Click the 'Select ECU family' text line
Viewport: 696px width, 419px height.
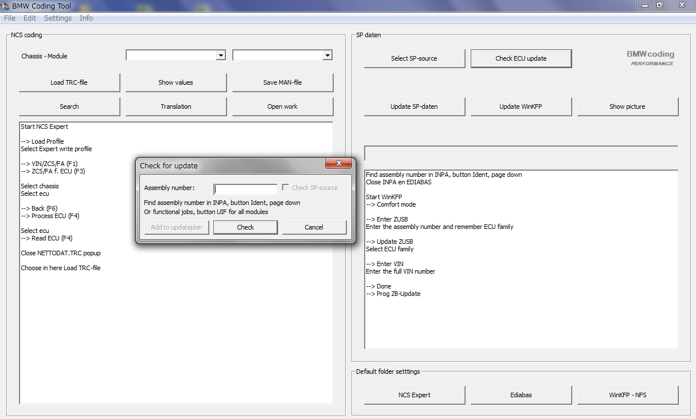pos(390,249)
